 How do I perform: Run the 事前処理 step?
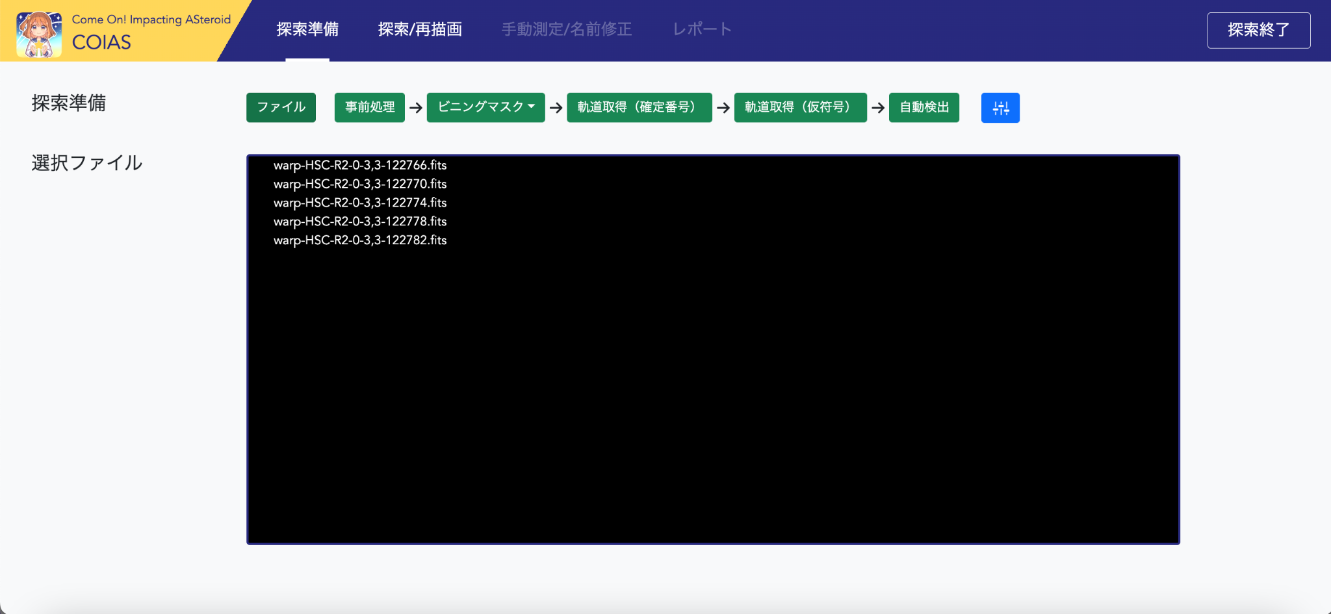click(369, 107)
